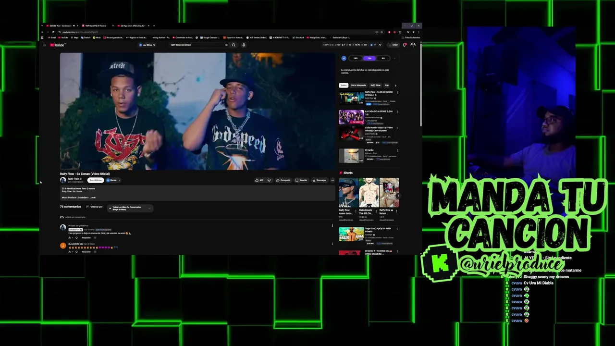Expand description with '...más'
Image resolution: width=615 pixels, height=346 pixels.
click(x=93, y=198)
